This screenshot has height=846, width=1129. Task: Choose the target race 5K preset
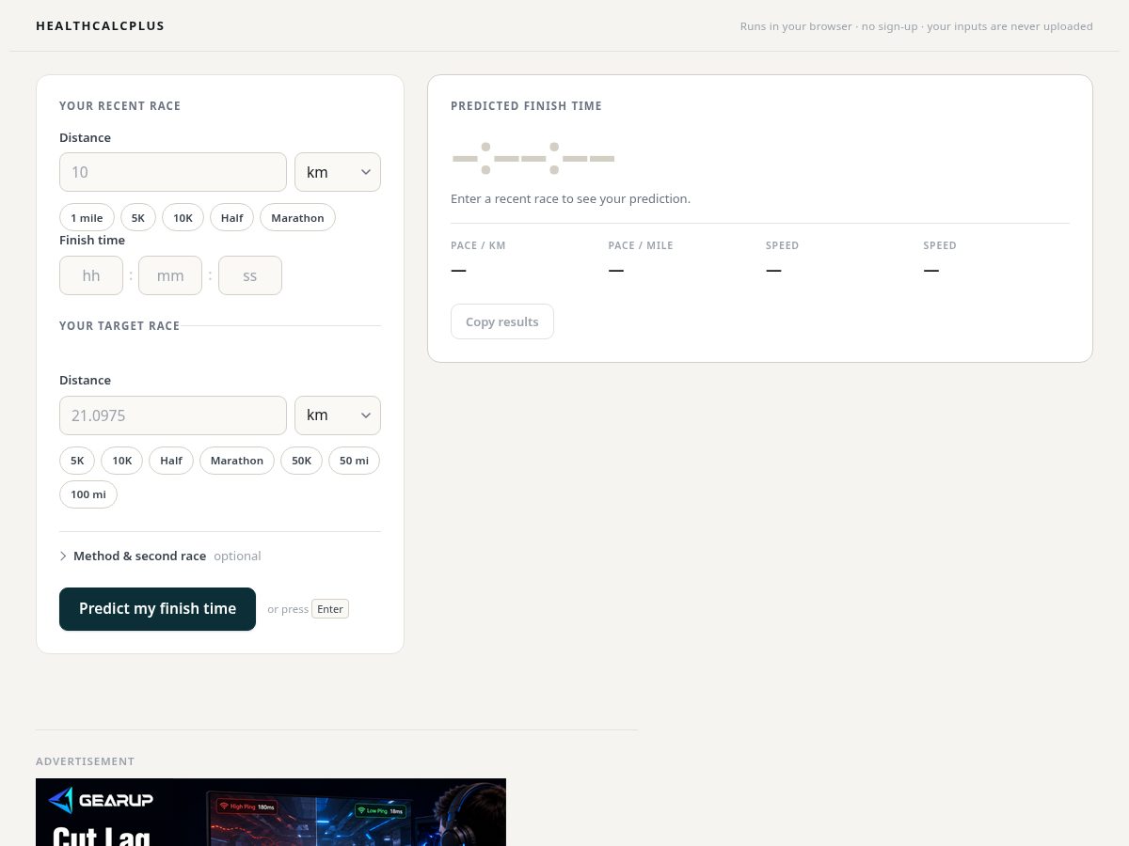[77, 461]
